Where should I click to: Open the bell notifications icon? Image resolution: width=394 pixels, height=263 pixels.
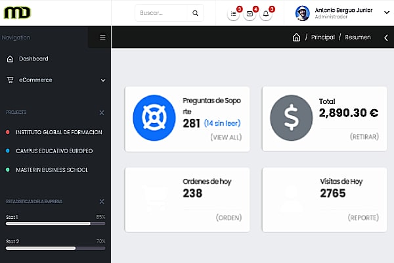pos(265,13)
